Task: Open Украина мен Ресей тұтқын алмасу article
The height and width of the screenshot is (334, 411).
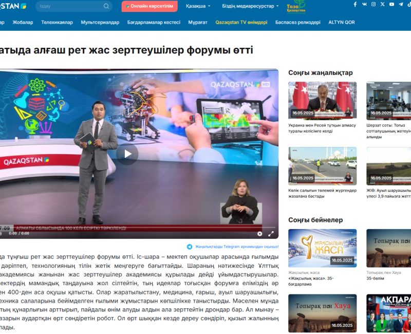Action: click(322, 128)
